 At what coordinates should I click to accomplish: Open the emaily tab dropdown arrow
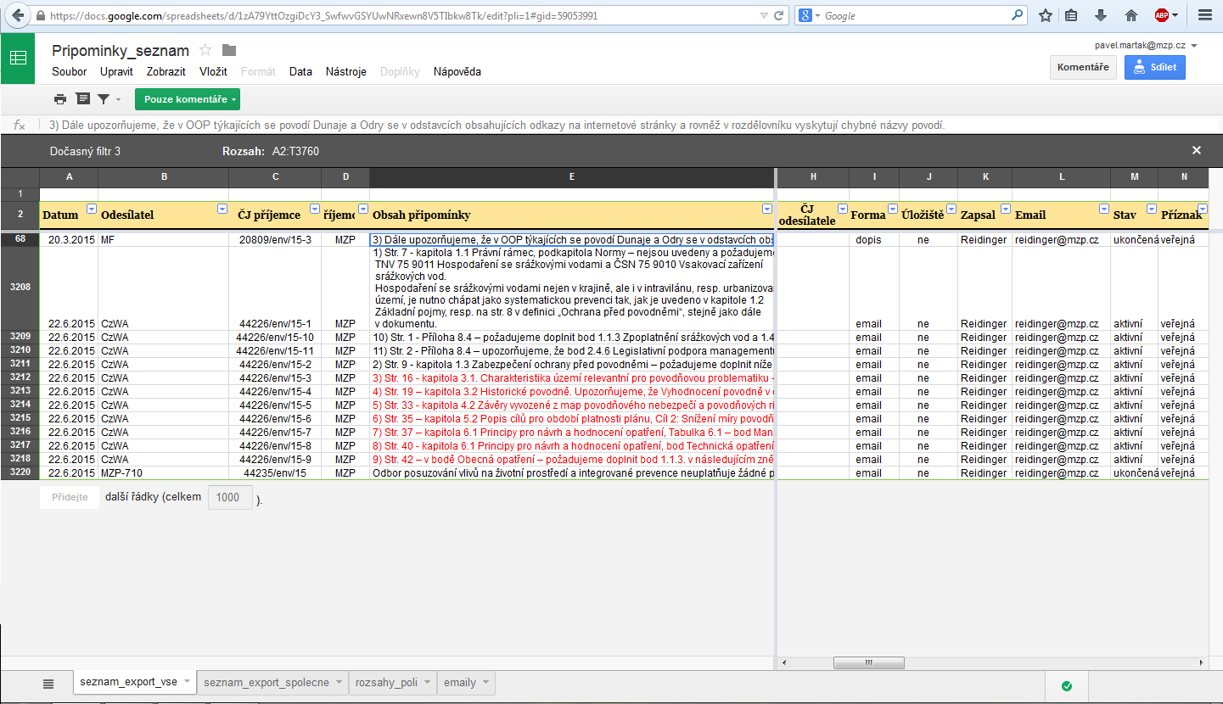[x=485, y=682]
